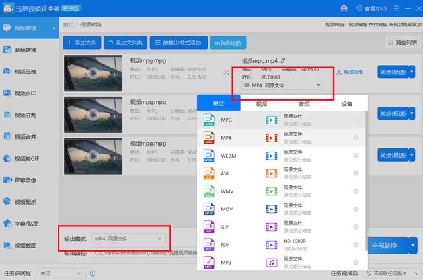This screenshot has width=423, height=280.
Task: Click the 按输出格式添加 button
Action: [178, 43]
